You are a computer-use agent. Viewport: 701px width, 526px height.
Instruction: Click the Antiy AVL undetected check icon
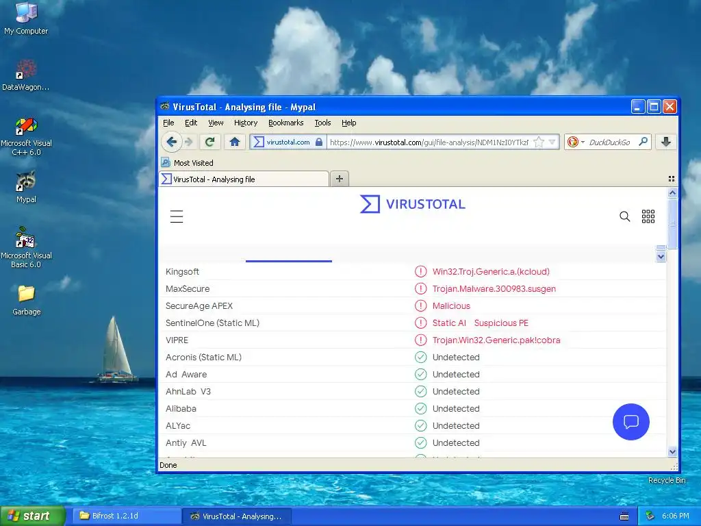tap(421, 443)
